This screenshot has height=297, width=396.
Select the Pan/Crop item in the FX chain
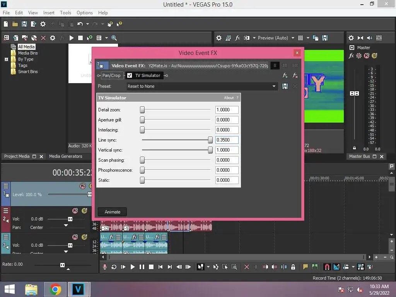coord(111,75)
